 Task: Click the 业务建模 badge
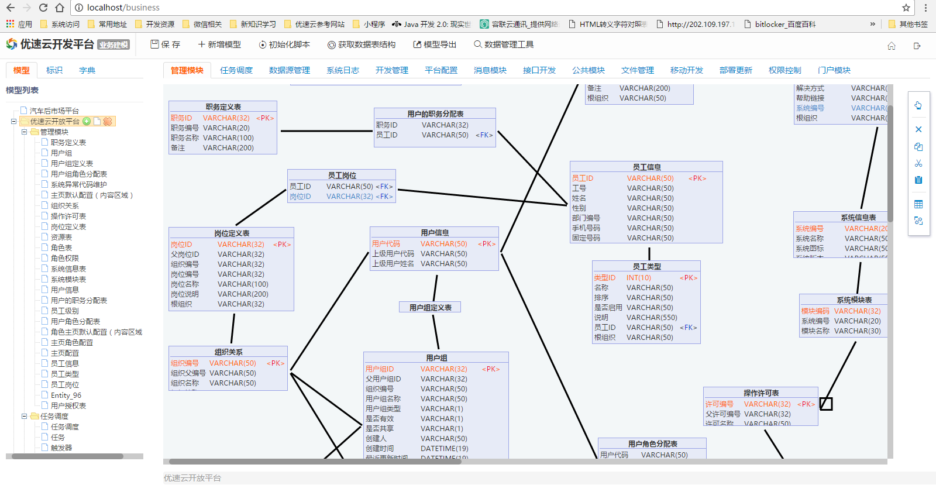(113, 45)
